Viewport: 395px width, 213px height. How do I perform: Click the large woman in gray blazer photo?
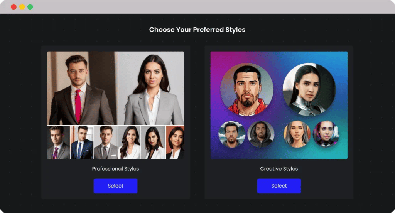coord(151,88)
